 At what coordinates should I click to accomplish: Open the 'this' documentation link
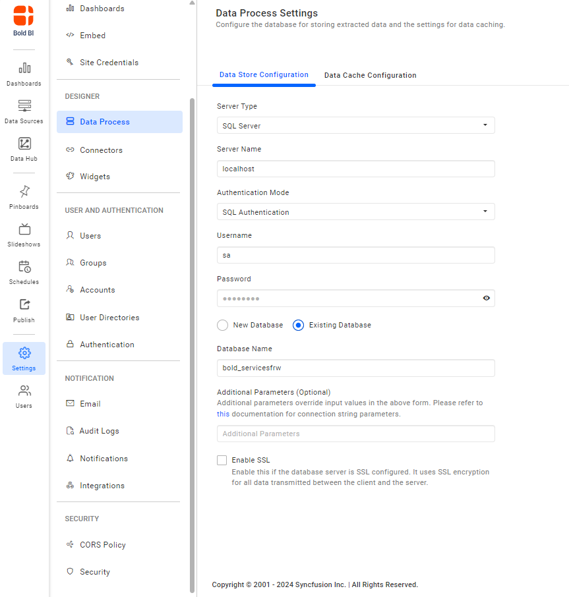point(223,414)
